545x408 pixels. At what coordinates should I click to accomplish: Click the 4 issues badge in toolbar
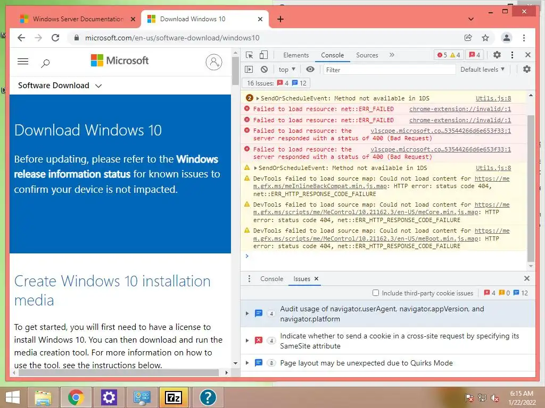click(475, 55)
